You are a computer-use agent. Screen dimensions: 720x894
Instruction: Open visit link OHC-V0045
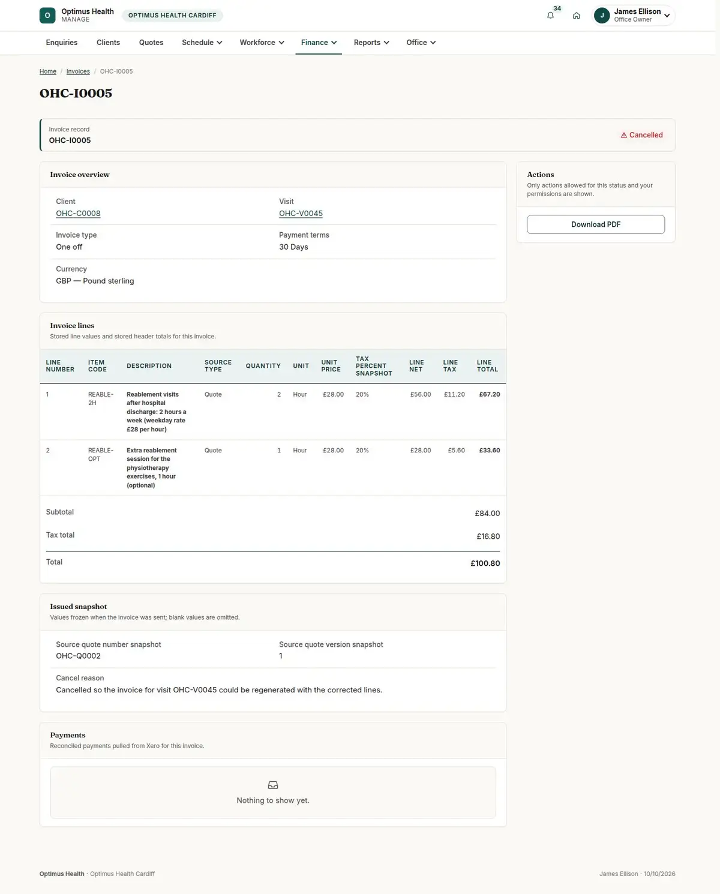pos(301,214)
